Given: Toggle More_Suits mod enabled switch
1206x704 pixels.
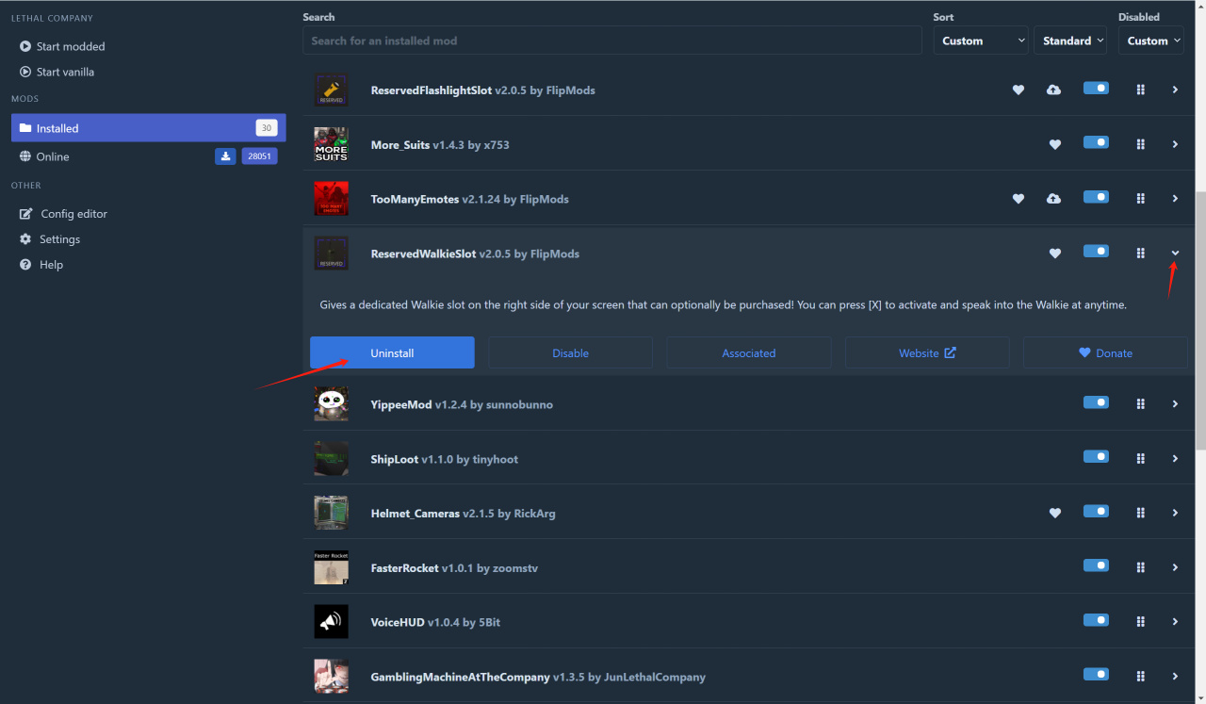Looking at the screenshot, I should tap(1096, 142).
